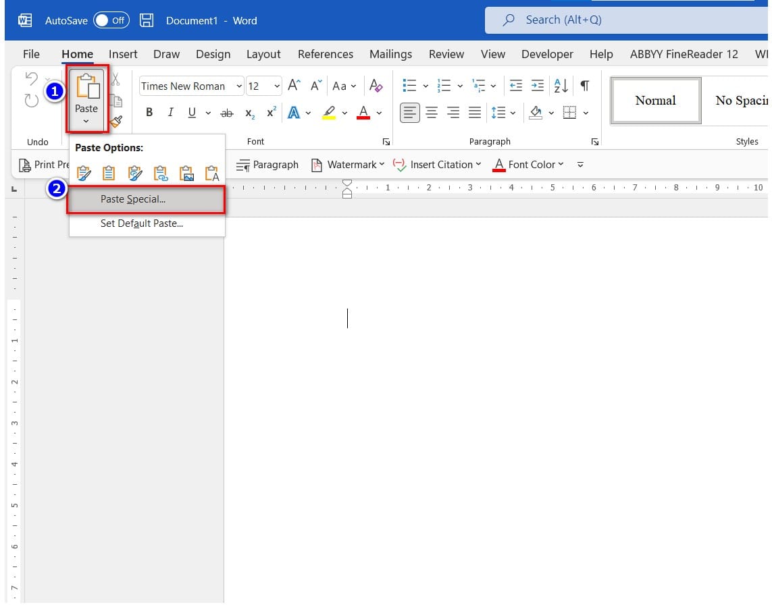Select Paste Special from the menu

coord(146,199)
